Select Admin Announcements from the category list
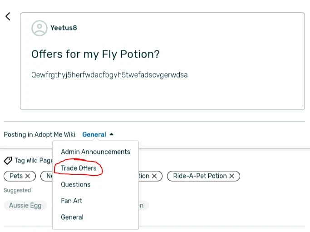 [x=95, y=152]
